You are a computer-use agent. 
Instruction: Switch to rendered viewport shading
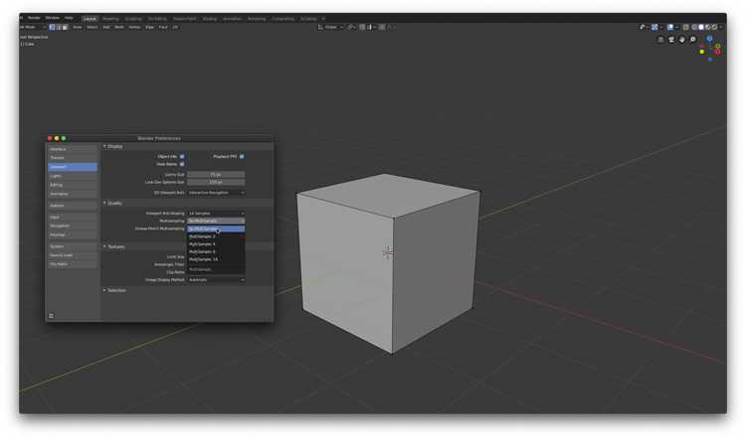click(714, 27)
